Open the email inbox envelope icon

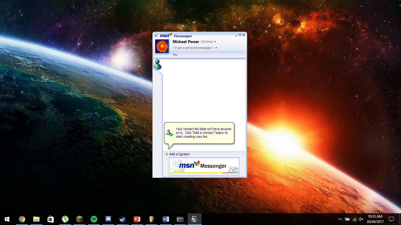coord(175,54)
